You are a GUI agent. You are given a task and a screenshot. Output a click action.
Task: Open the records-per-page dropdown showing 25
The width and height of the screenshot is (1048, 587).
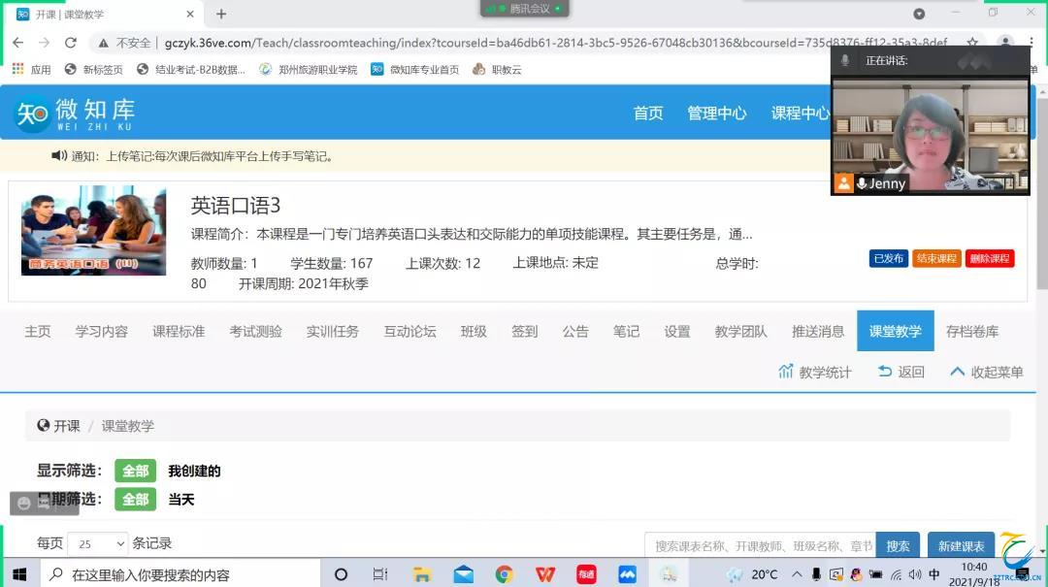click(97, 543)
